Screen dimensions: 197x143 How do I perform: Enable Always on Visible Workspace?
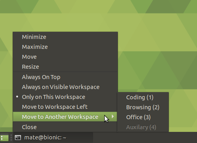[65, 87]
